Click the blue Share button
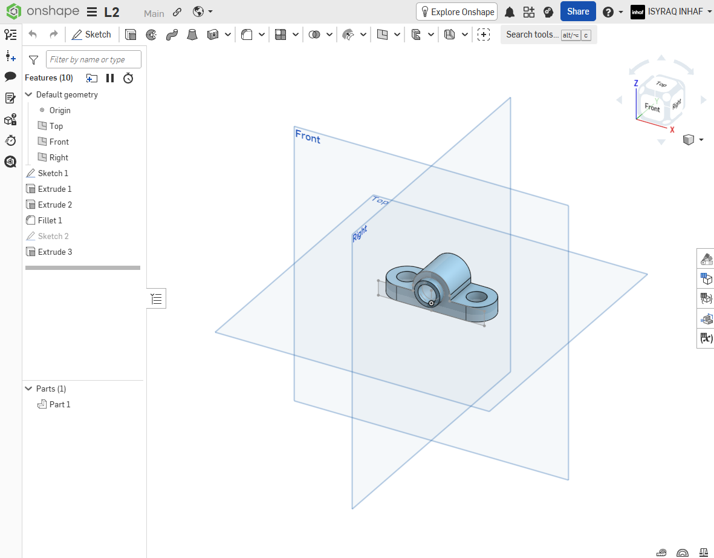 [x=578, y=11]
